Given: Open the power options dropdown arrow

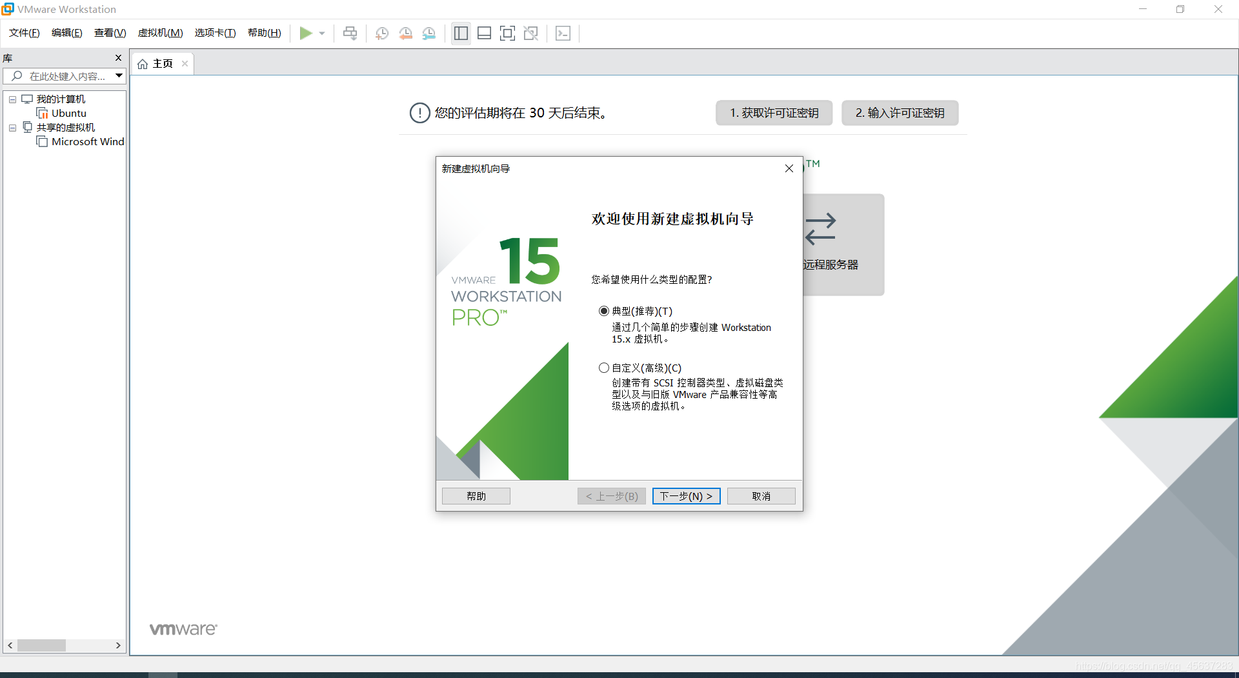Looking at the screenshot, I should tap(323, 33).
